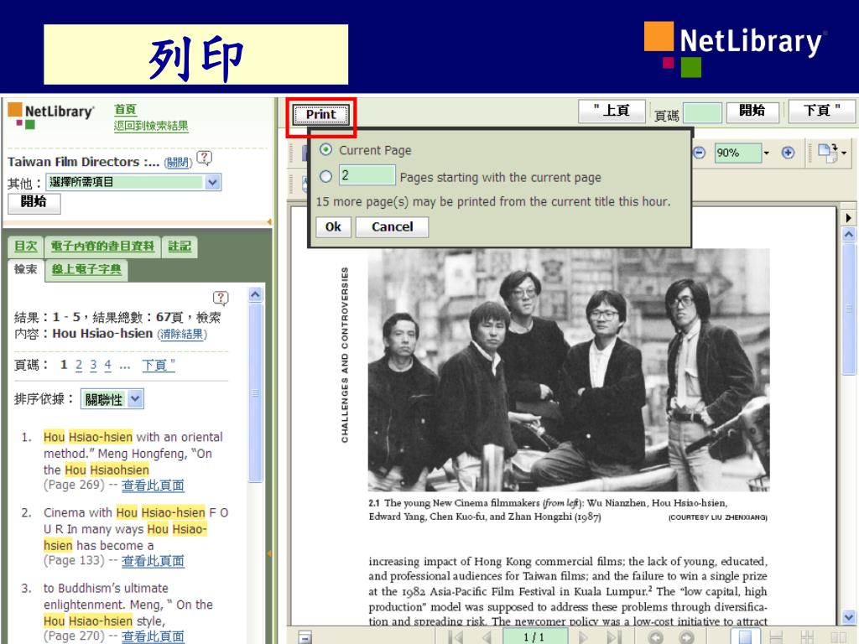Viewport: 859px width, 644px height.
Task: Select single page layout icon
Action: click(745, 637)
